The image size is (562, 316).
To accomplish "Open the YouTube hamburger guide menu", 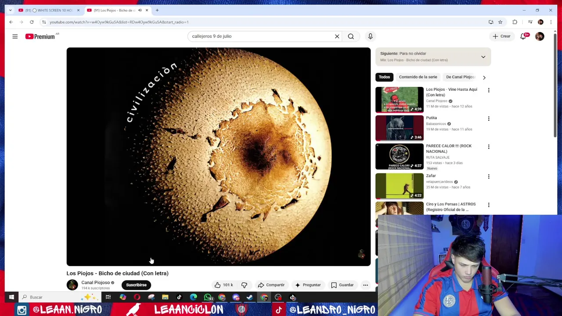I will [15, 36].
